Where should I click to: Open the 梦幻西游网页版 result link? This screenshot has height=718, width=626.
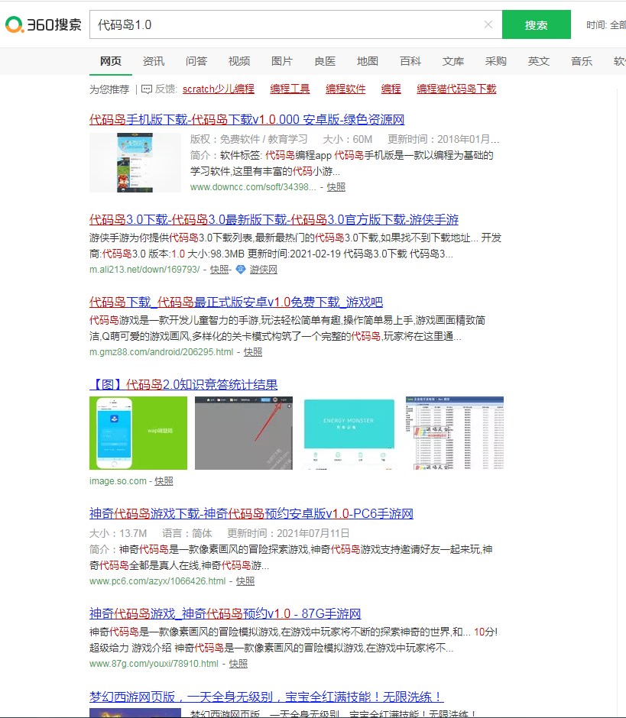point(266,697)
